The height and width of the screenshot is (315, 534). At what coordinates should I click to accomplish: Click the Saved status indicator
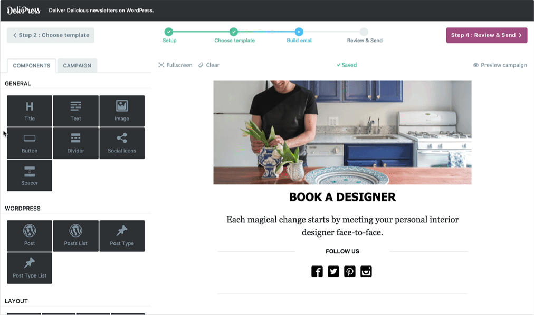pos(347,65)
